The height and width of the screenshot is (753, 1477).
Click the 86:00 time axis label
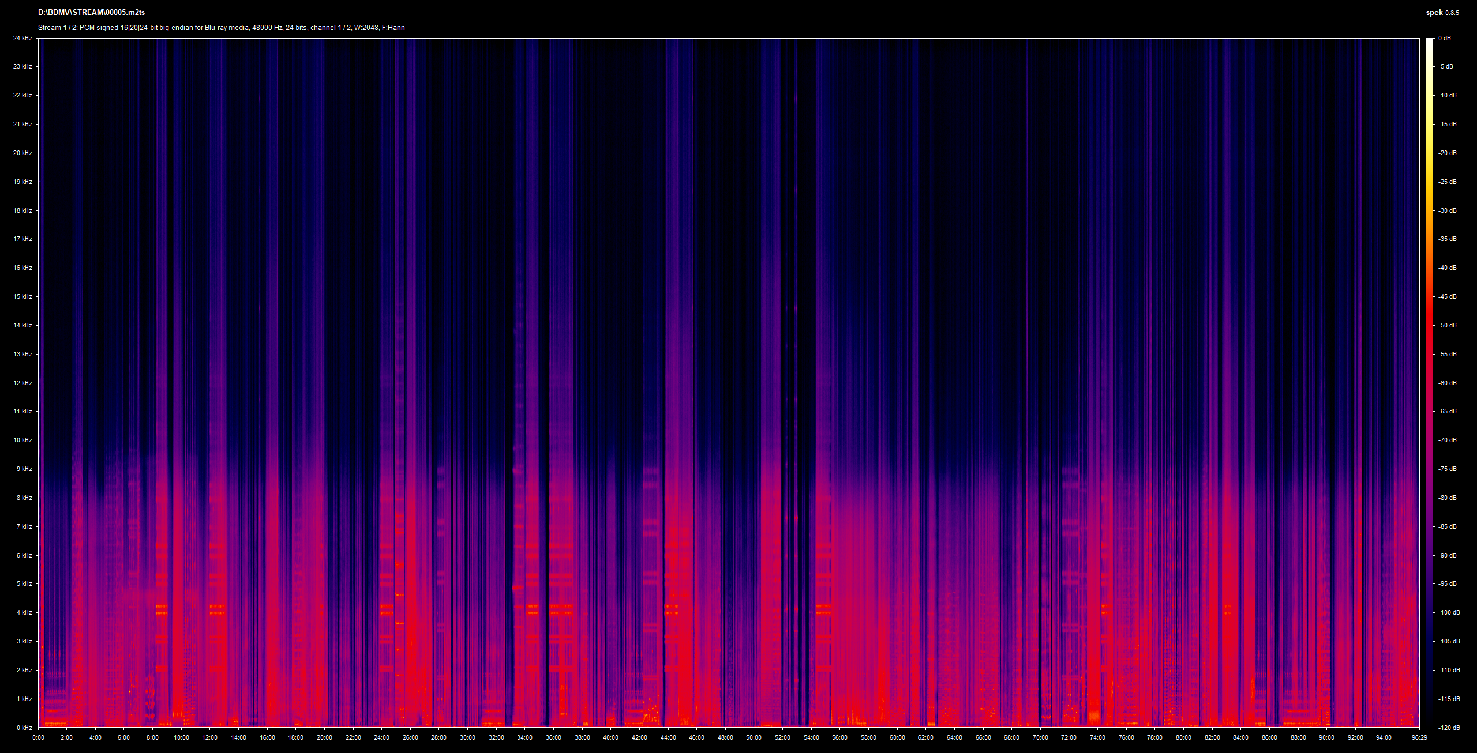click(1269, 737)
